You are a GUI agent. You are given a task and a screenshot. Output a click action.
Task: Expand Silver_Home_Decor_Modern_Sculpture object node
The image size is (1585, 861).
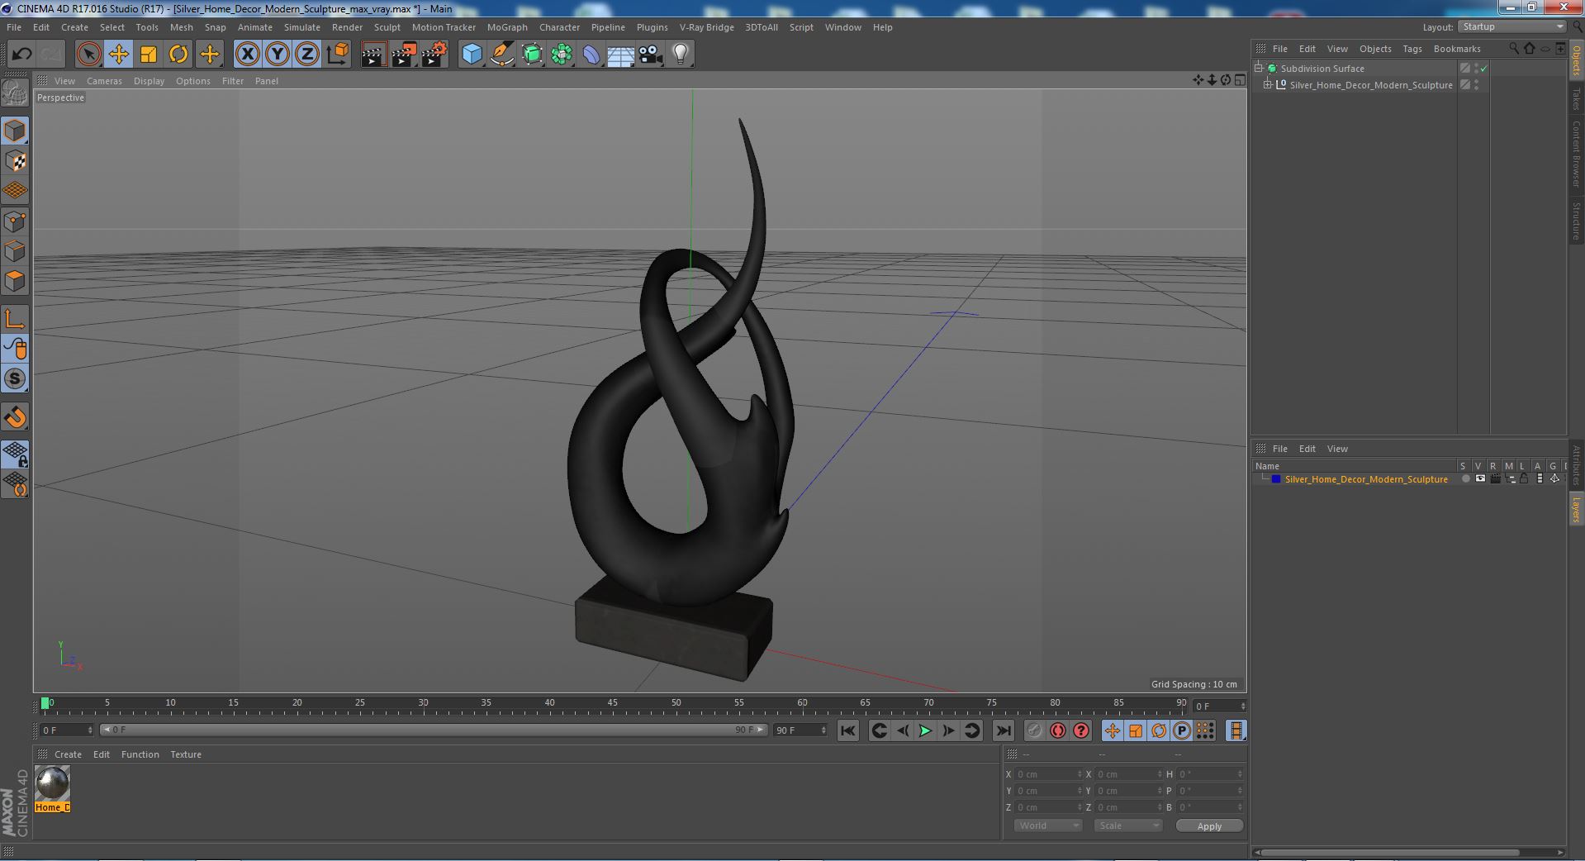tap(1268, 85)
